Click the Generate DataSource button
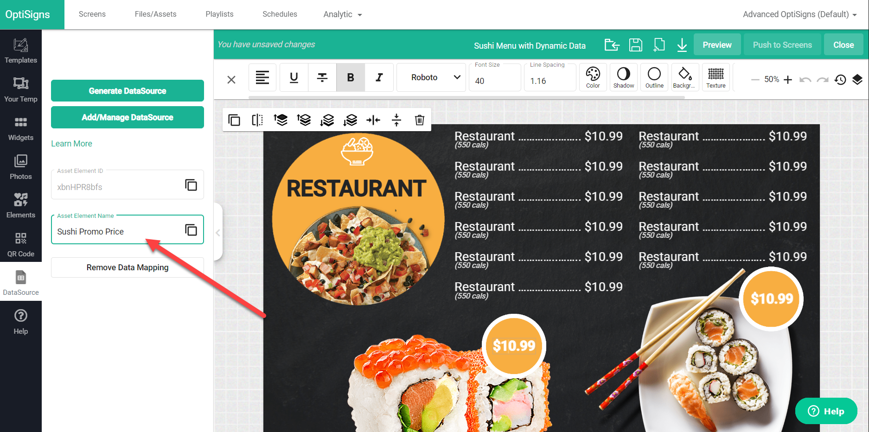869x432 pixels. point(128,91)
